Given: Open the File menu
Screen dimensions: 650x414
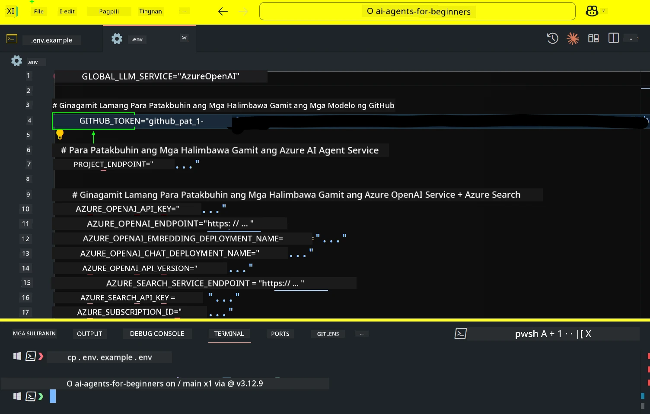Looking at the screenshot, I should pyautogui.click(x=39, y=11).
